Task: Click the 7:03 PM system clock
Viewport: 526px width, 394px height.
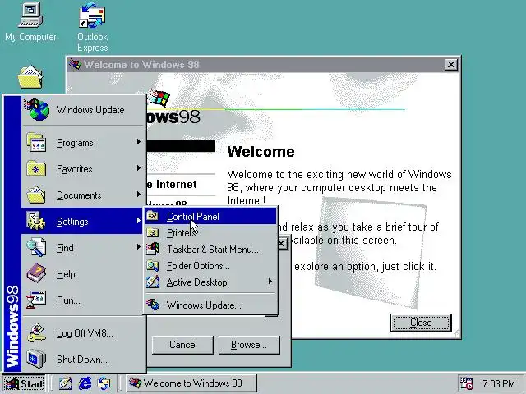Action: coord(499,383)
